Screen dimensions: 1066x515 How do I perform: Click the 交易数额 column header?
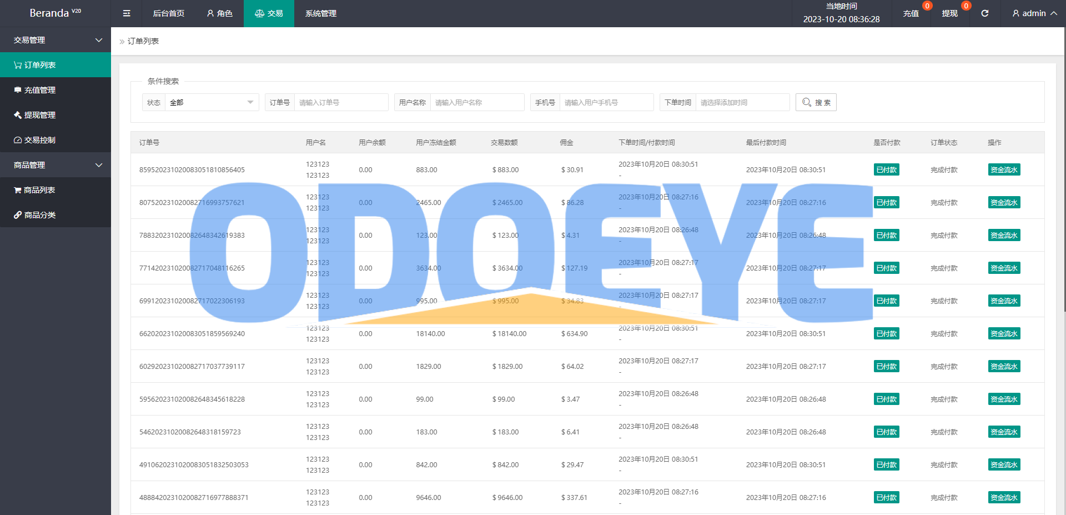[504, 143]
